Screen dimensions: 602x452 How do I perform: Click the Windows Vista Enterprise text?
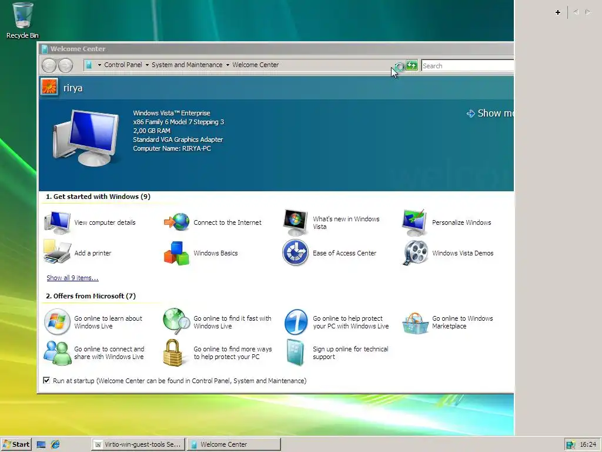(172, 113)
